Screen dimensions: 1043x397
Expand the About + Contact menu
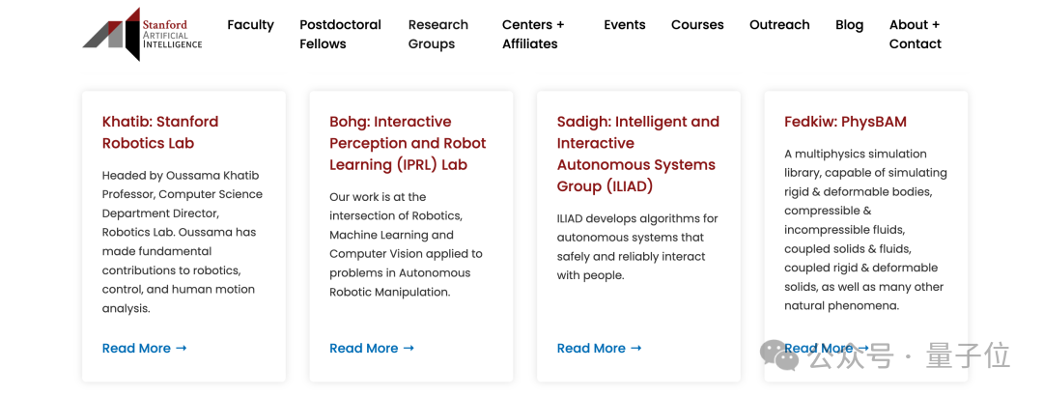[x=914, y=34]
